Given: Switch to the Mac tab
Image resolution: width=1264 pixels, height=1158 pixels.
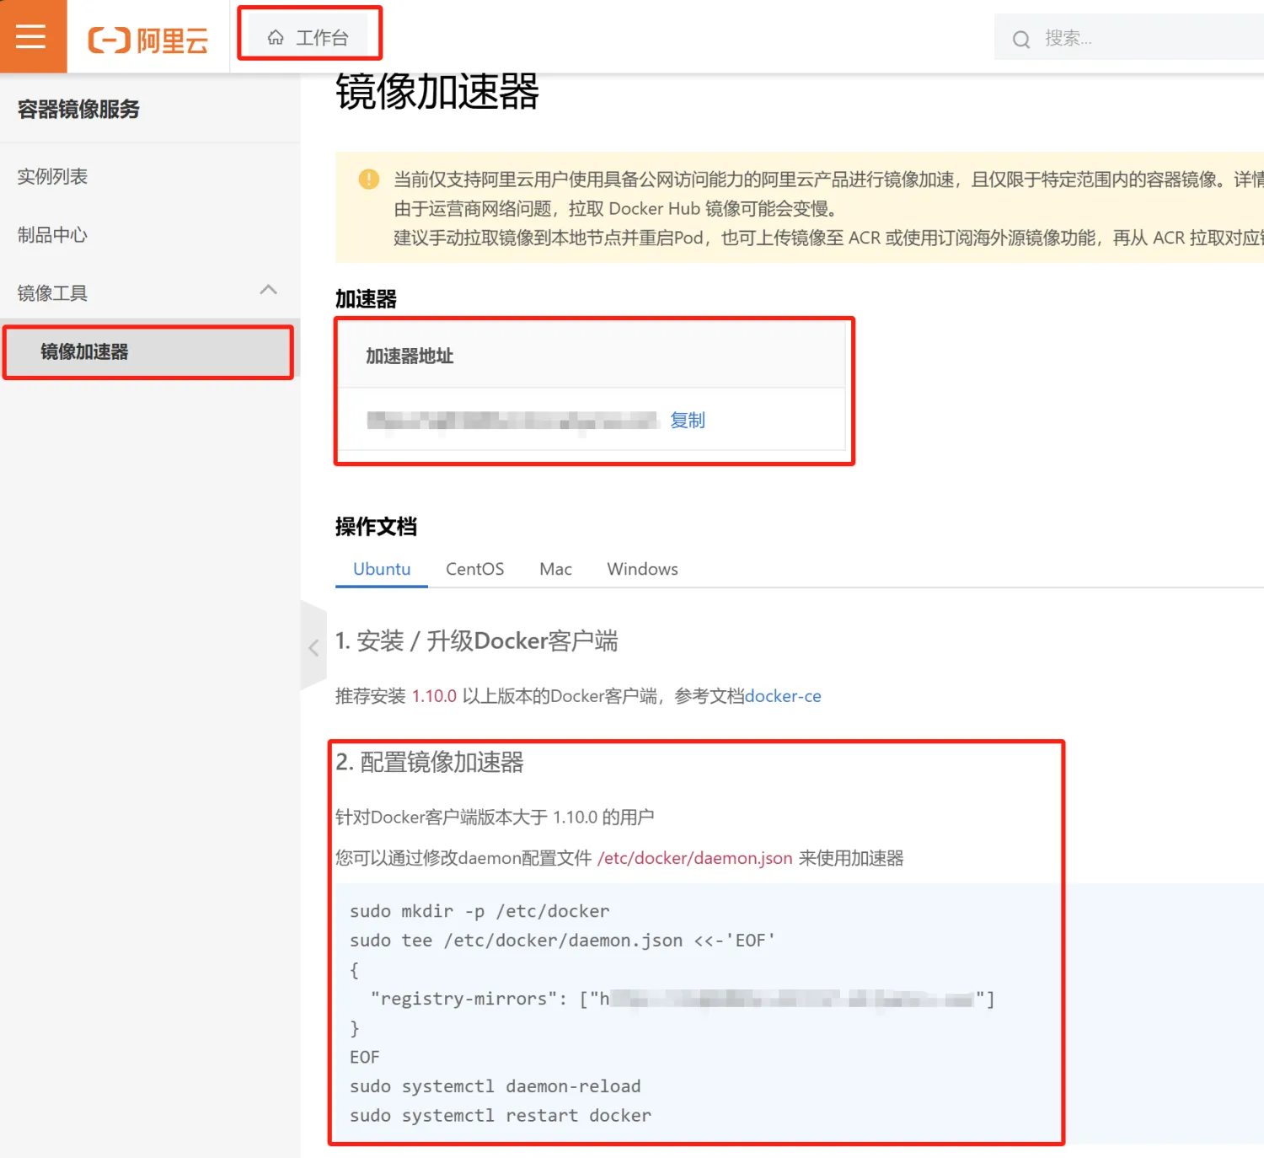Looking at the screenshot, I should pyautogui.click(x=556, y=569).
